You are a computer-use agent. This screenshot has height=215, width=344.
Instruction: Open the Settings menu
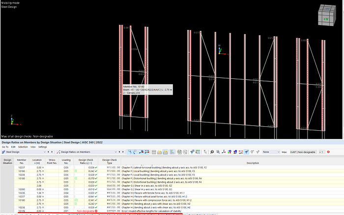pyautogui.click(x=43, y=147)
